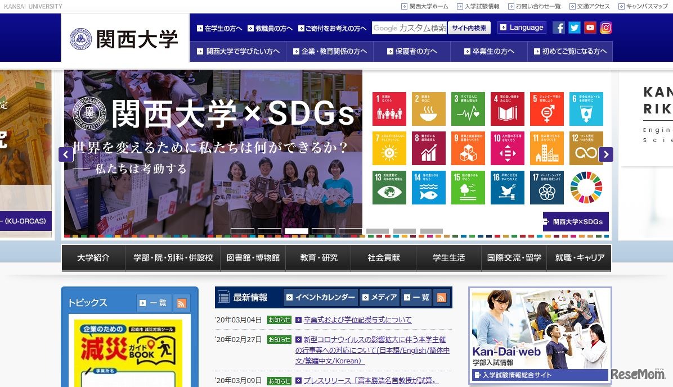Open 関西大学で学びたい方へ section
673x387 pixels.
tap(238, 52)
